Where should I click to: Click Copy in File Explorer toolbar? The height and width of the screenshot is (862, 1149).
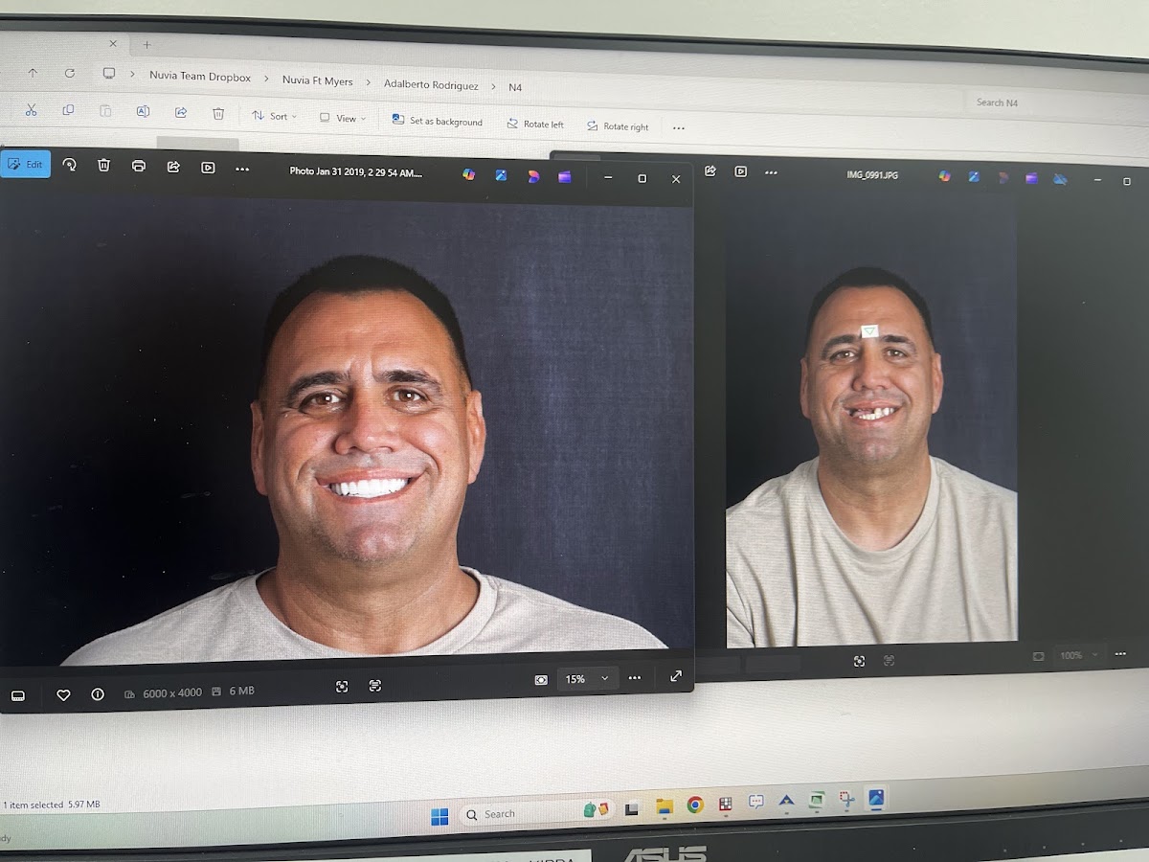point(68,110)
